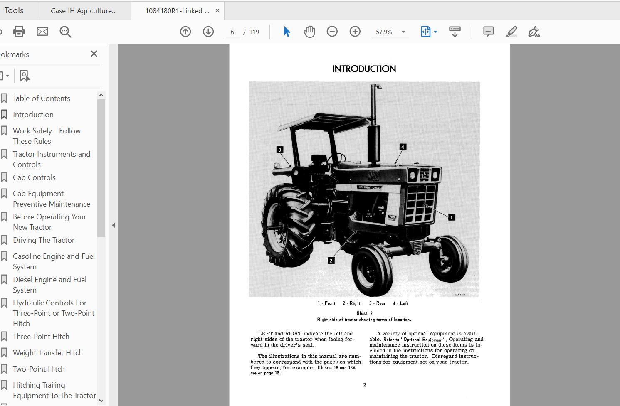This screenshot has width=620, height=406.
Task: Open the Find search tool
Action: point(65,31)
